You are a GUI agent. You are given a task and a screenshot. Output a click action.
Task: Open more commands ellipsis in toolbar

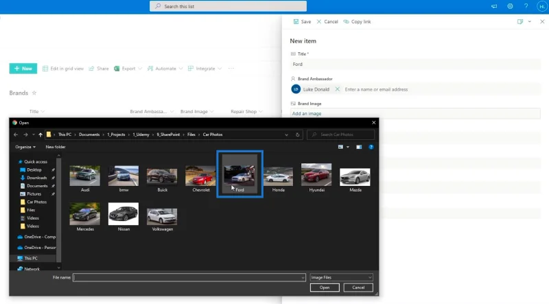coord(231,69)
